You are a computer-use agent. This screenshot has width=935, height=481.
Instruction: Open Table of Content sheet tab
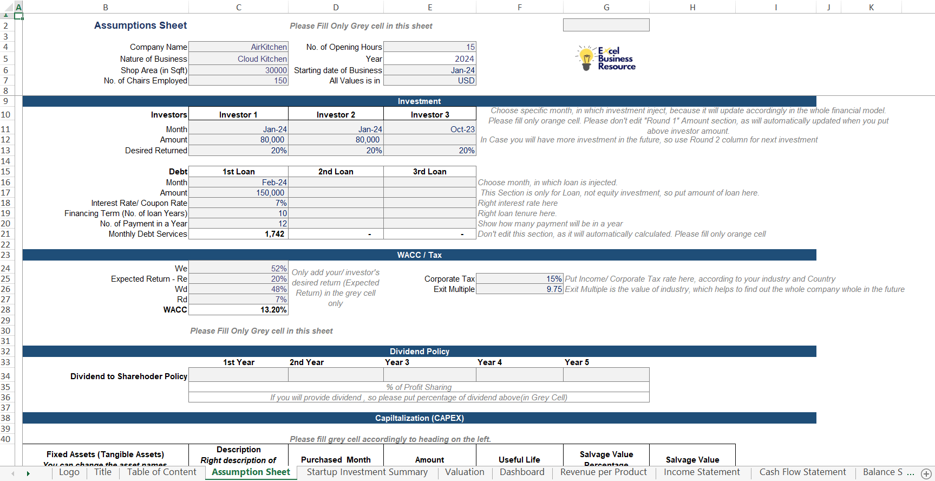tap(161, 472)
